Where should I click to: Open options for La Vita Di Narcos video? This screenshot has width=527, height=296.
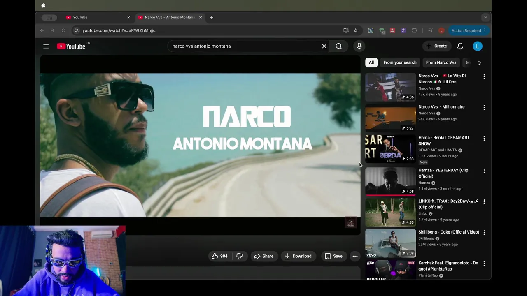point(484,76)
